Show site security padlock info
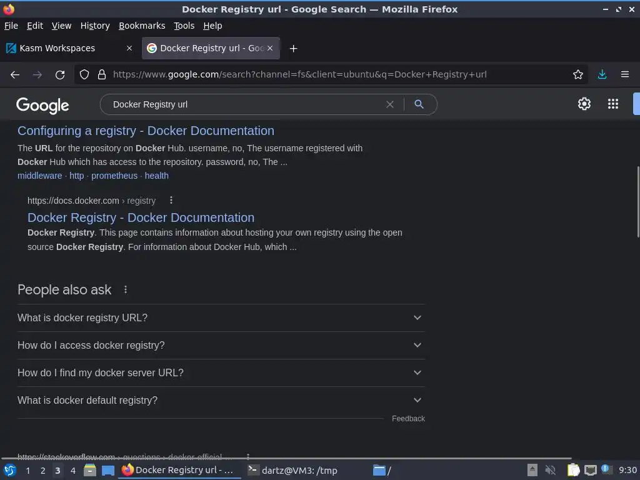This screenshot has width=640, height=480. click(102, 75)
